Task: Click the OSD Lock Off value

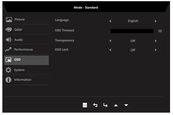Action: tap(133, 50)
